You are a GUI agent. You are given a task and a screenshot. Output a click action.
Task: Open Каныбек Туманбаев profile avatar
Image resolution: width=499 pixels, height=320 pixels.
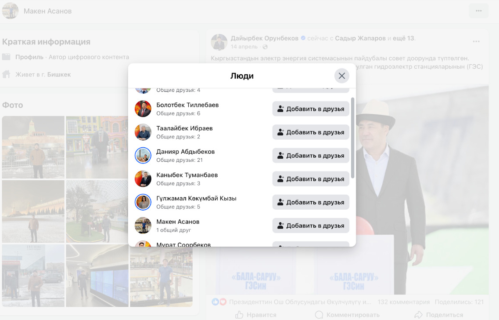tap(143, 178)
